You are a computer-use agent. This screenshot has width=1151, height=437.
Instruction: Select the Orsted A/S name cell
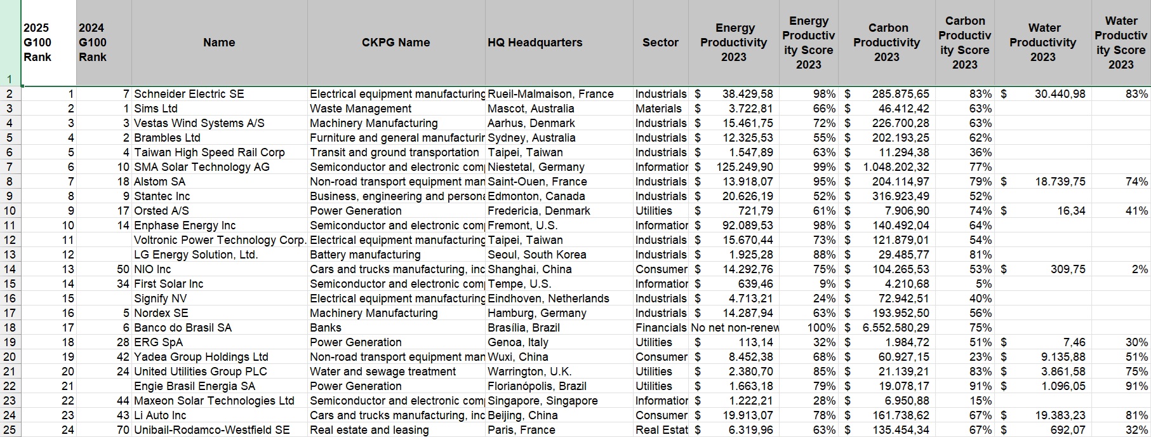click(220, 211)
